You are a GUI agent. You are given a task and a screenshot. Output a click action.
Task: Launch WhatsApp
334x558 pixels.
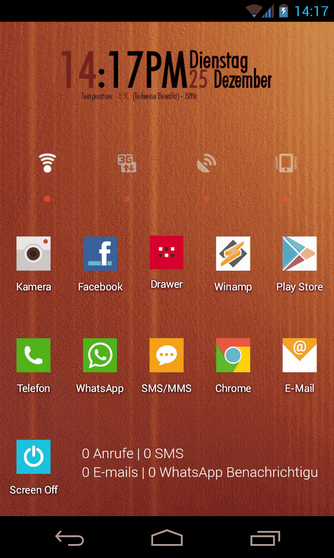100,355
